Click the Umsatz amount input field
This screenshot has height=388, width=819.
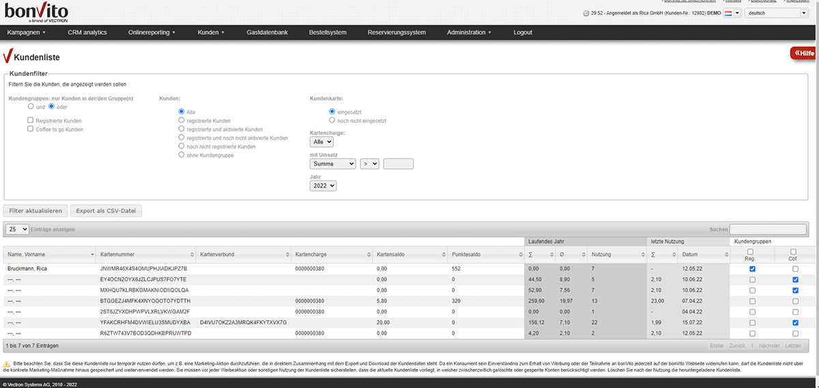pyautogui.click(x=399, y=164)
